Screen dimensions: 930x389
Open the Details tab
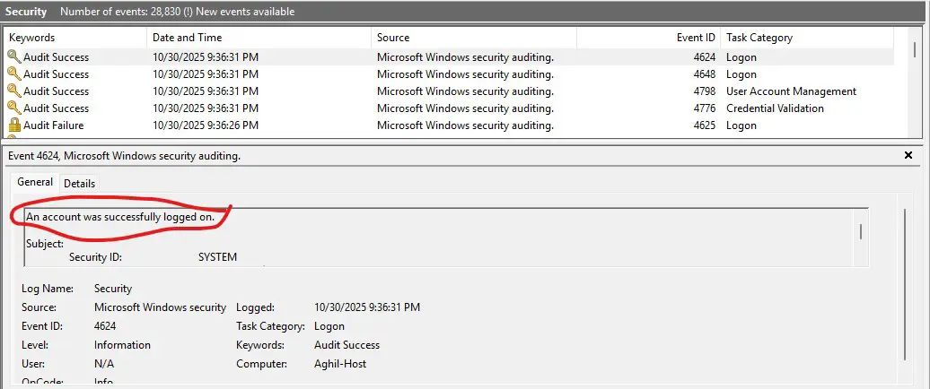pos(79,184)
